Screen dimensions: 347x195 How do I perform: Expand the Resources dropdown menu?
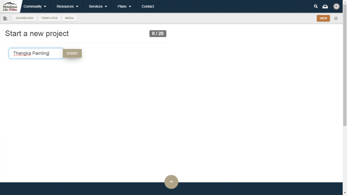(67, 6)
